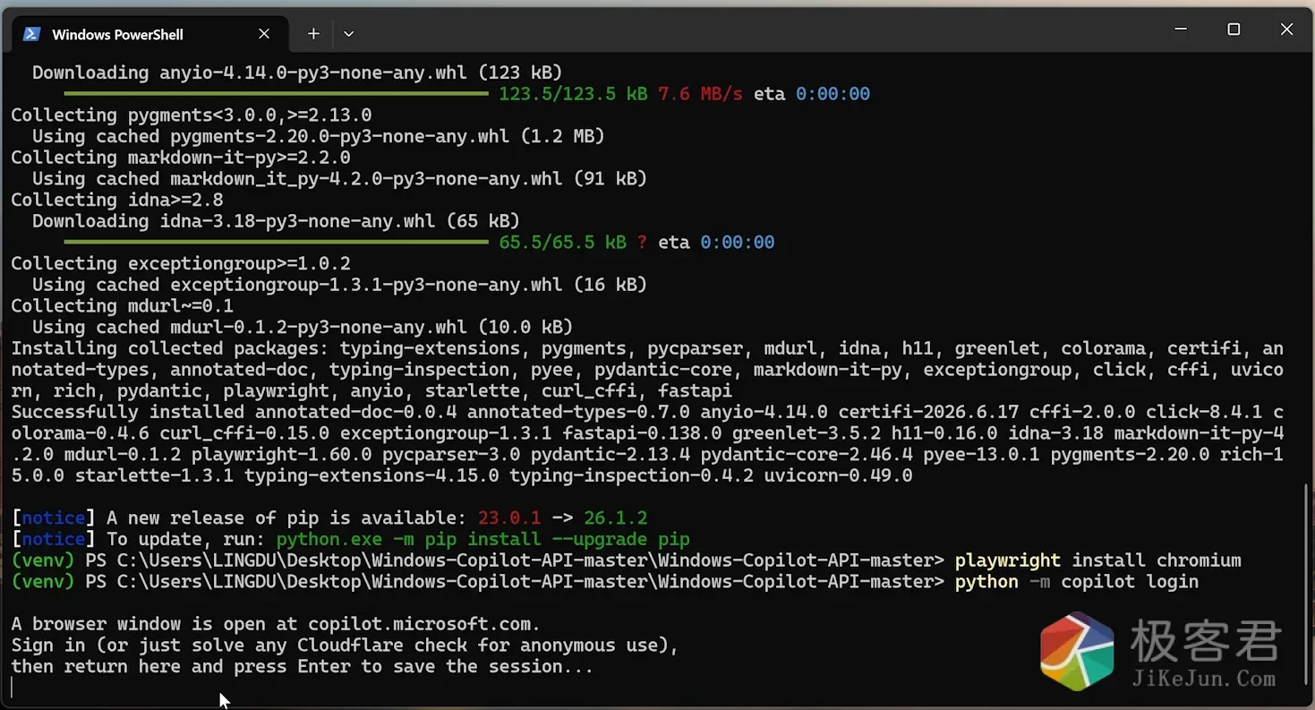Click 'python.exe -m pip install --upgrade pip' text
The image size is (1315, 710).
[x=482, y=539]
